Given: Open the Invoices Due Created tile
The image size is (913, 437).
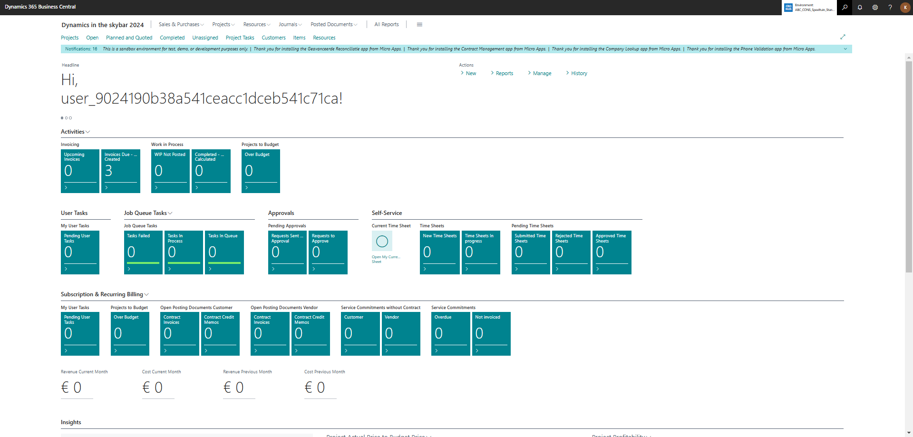Looking at the screenshot, I should click(121, 171).
